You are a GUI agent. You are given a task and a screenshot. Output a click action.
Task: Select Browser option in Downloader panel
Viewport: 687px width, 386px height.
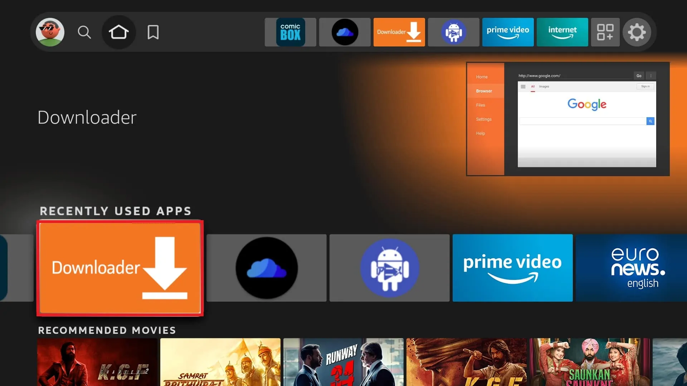click(x=484, y=91)
